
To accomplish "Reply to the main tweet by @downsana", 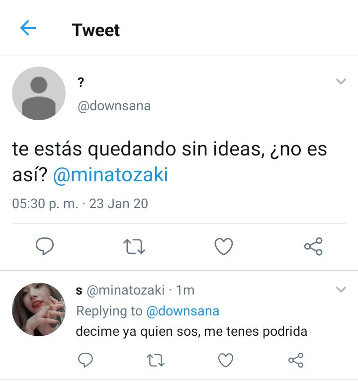I will [45, 246].
